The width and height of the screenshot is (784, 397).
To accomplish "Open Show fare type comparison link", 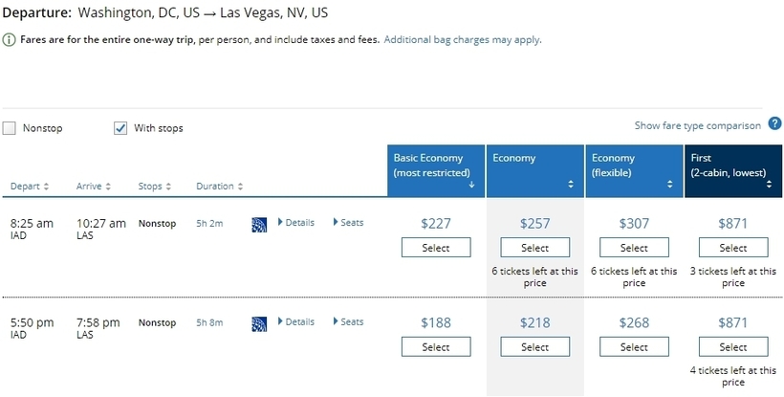I will coord(698,125).
